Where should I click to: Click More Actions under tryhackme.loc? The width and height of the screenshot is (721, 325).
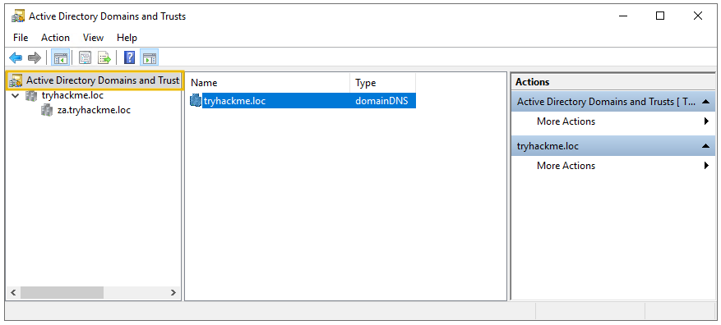[566, 166]
